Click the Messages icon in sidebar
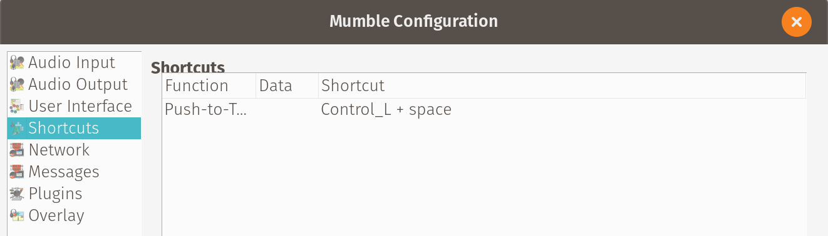This screenshot has width=828, height=236. (x=18, y=172)
